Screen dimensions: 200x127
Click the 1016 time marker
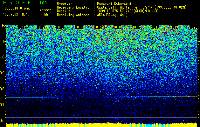coord(117,27)
